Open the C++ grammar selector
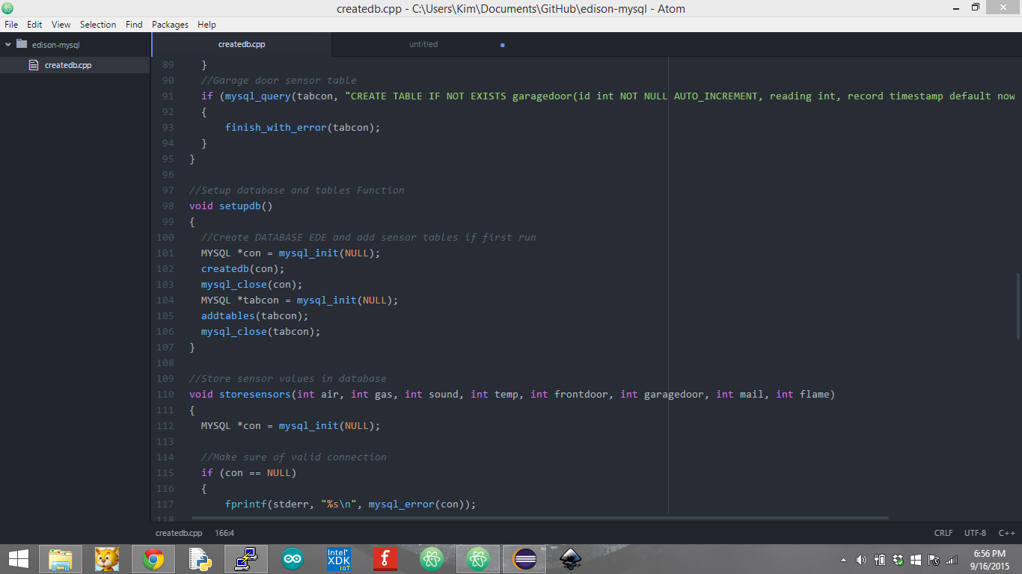1022x574 pixels. tap(1006, 533)
